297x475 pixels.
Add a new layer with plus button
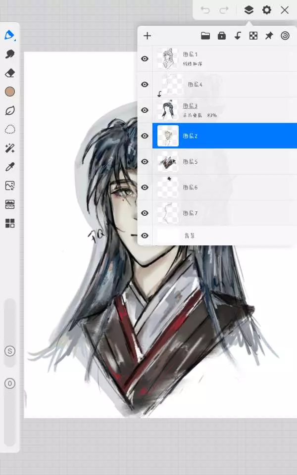coord(147,36)
